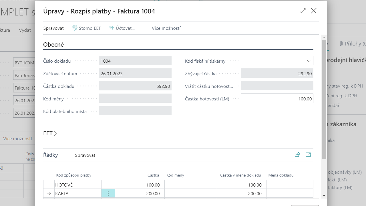The image size is (366, 206).
Task: Open row options for KARTA line
Action: pyautogui.click(x=108, y=193)
